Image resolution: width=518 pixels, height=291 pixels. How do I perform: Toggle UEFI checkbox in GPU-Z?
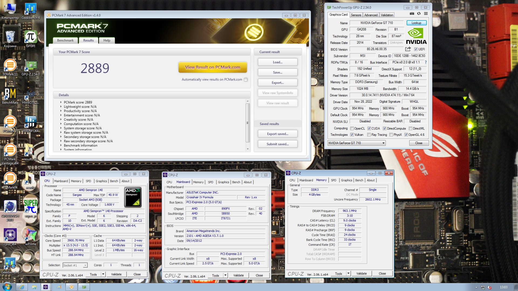tap(416, 49)
